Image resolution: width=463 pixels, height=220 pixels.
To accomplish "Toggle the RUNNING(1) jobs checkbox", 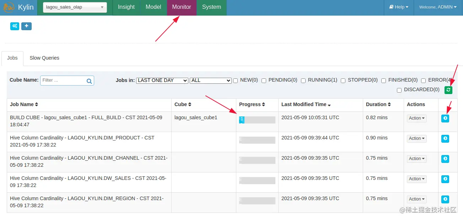I will (x=303, y=81).
